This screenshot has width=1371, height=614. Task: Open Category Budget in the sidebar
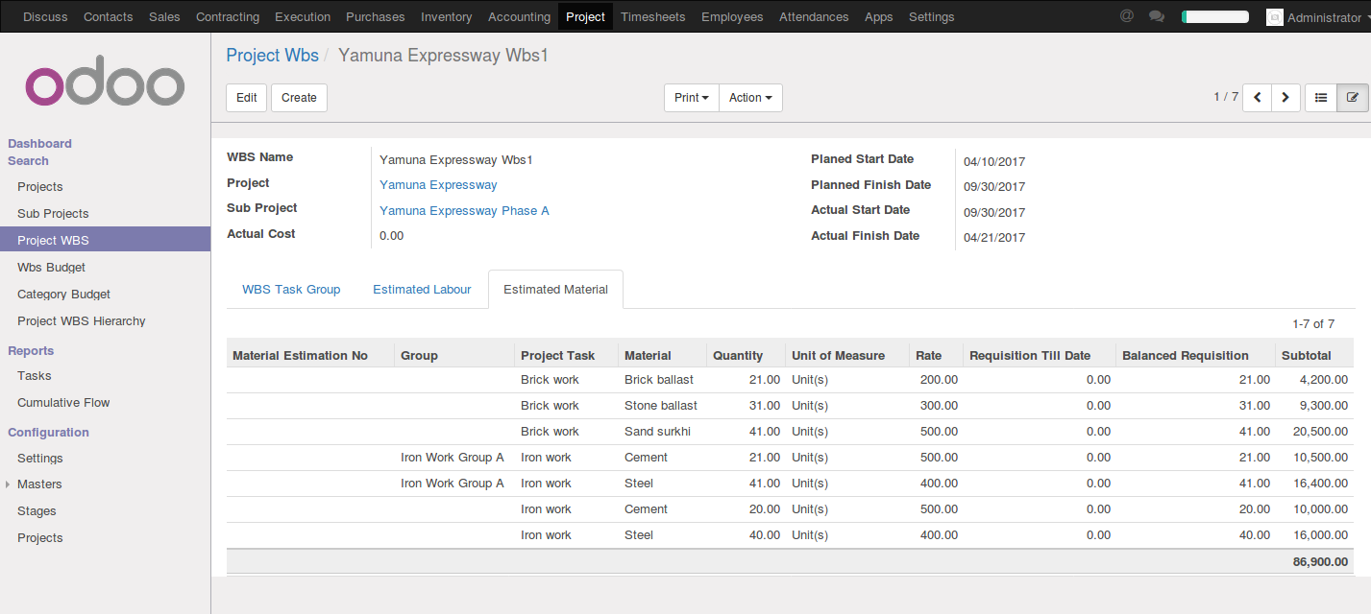63,295
